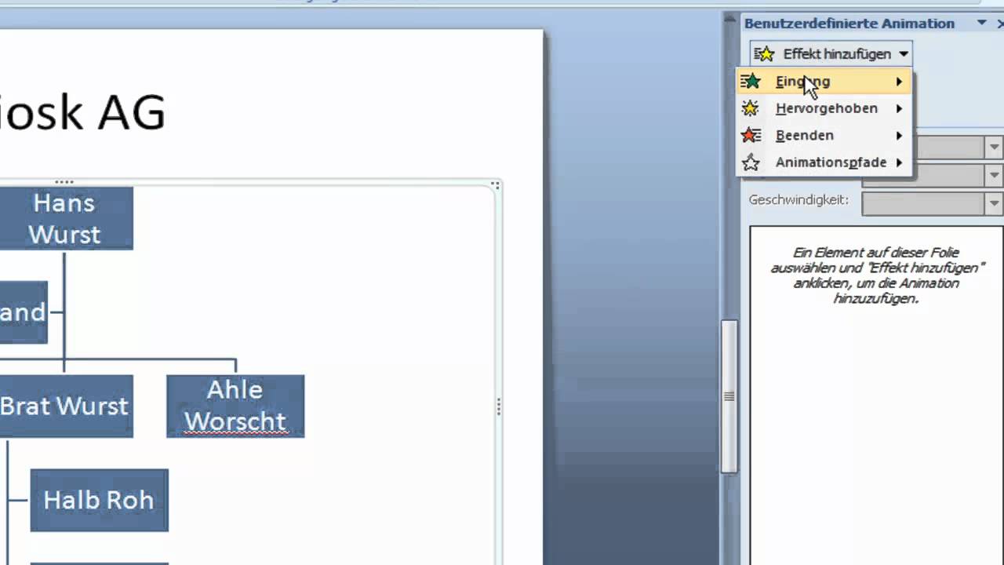Close the Benutzerdefinierte Animation pane

pyautogui.click(x=1001, y=24)
